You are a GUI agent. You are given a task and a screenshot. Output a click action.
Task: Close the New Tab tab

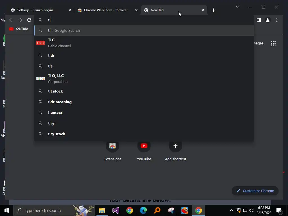point(202,10)
